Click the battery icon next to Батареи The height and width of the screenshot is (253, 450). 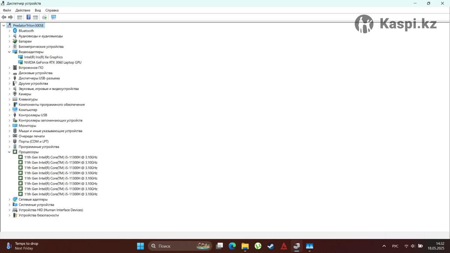[x=15, y=41]
